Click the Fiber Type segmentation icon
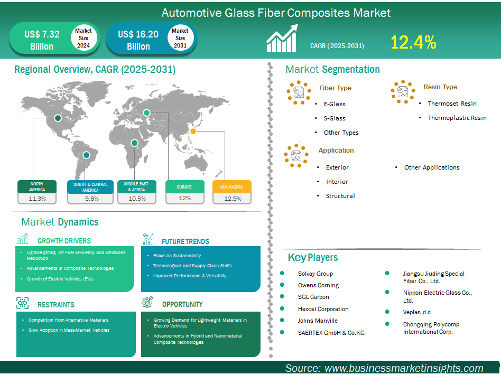This screenshot has width=501, height=375. pyautogui.click(x=299, y=93)
